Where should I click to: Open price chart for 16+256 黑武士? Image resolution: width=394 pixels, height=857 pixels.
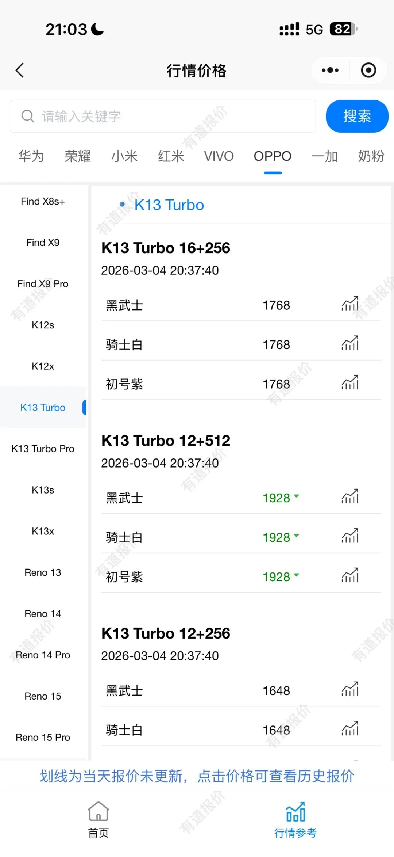pos(350,304)
